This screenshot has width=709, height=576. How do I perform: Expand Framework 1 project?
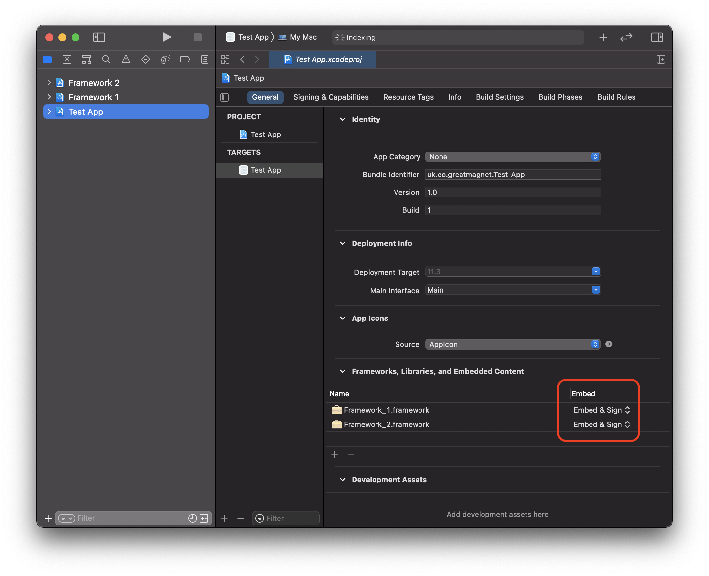[49, 97]
